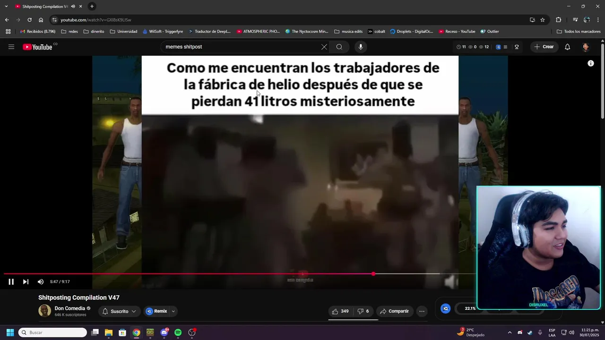This screenshot has width=605, height=340.
Task: Open Chrome profile avatar in toolbar
Action: (x=587, y=20)
